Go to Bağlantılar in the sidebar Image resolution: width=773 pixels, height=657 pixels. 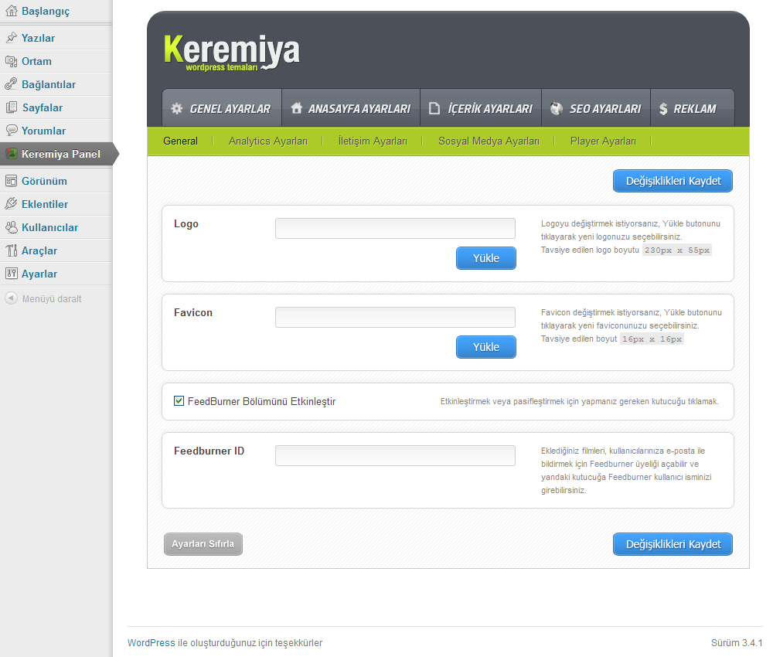(x=49, y=84)
